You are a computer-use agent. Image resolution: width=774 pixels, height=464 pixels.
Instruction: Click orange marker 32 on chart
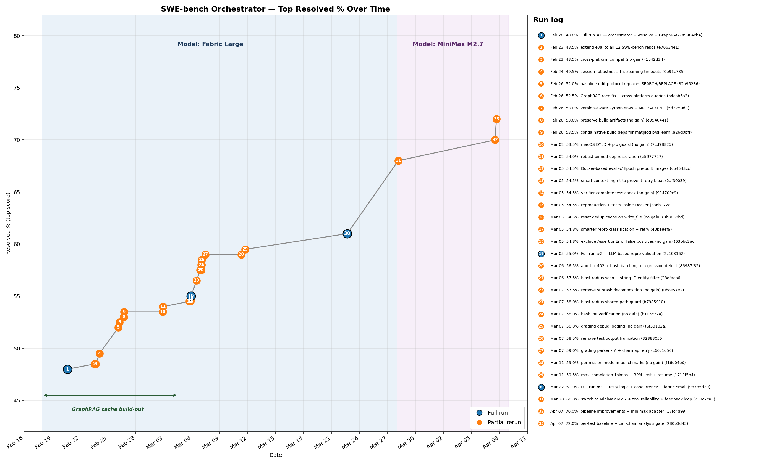495,140
